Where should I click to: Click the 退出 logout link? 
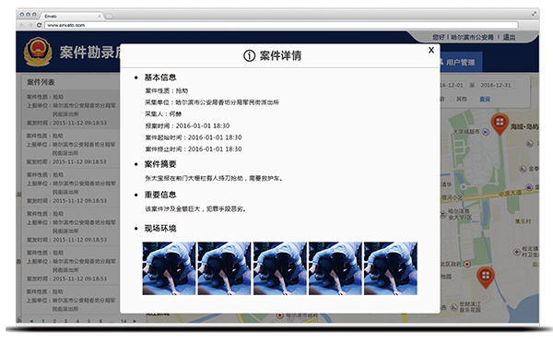click(509, 37)
